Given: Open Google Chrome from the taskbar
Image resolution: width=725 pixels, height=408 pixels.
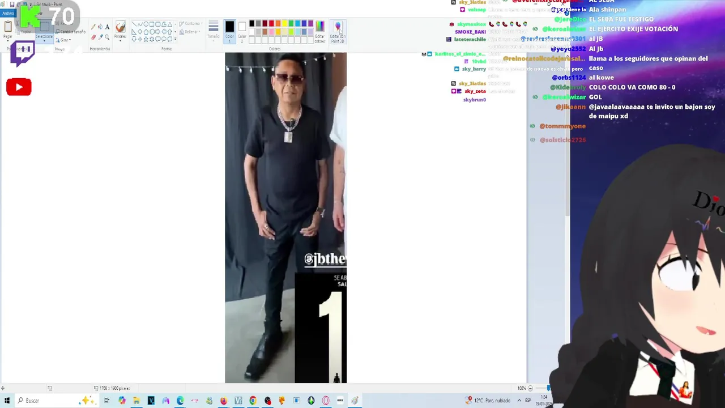Looking at the screenshot, I should [x=253, y=401].
